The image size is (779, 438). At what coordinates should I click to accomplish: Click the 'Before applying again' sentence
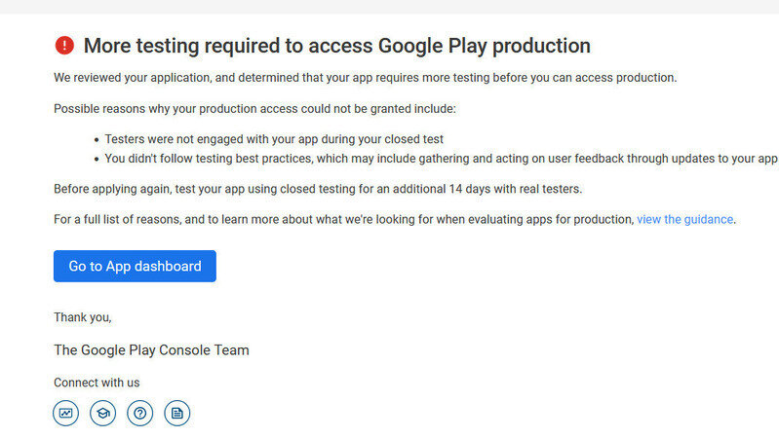(x=318, y=189)
